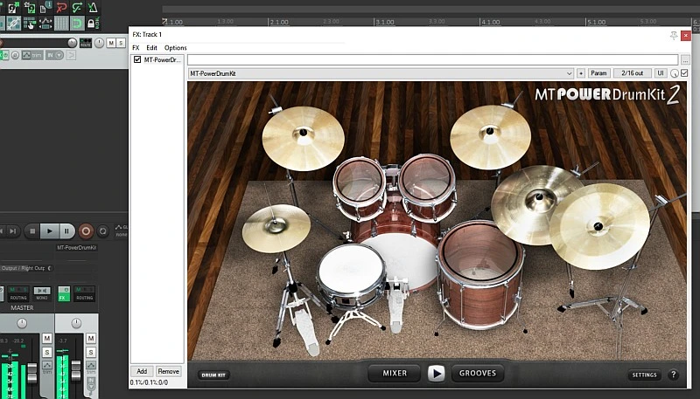Click the master pan knob

pyautogui.click(x=22, y=323)
